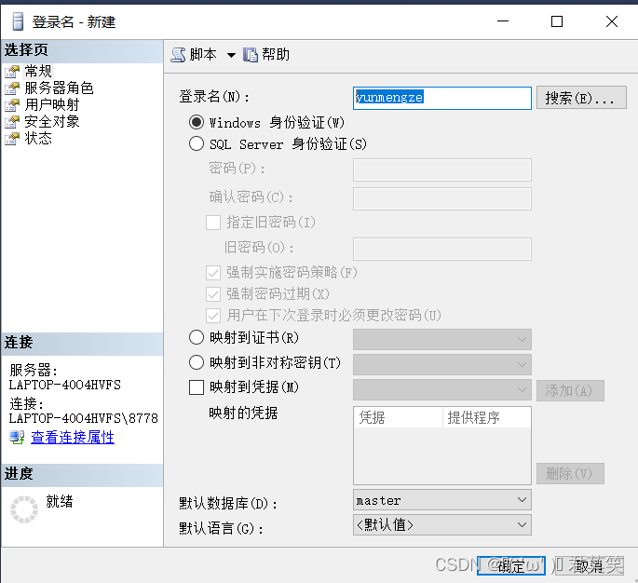The image size is (638, 583).
Task: Open the 默认数据库 master dropdown
Action: click(x=442, y=500)
